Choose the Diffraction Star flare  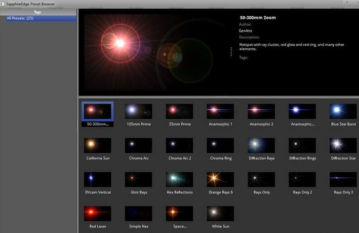click(x=343, y=145)
